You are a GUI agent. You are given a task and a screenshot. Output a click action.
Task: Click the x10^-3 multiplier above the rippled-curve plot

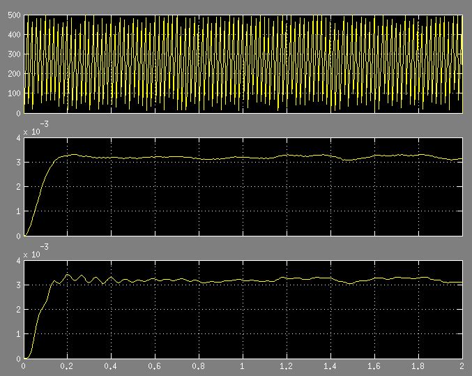point(36,251)
